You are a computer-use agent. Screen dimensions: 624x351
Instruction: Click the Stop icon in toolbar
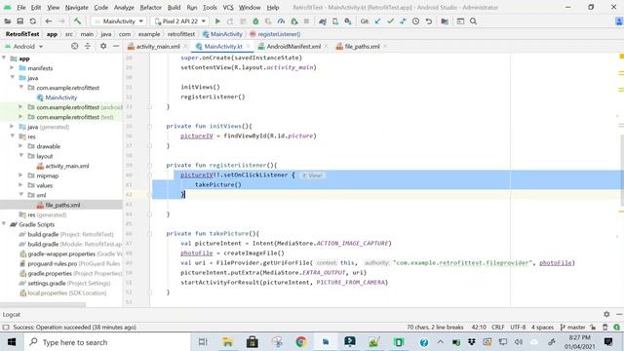tap(306, 21)
